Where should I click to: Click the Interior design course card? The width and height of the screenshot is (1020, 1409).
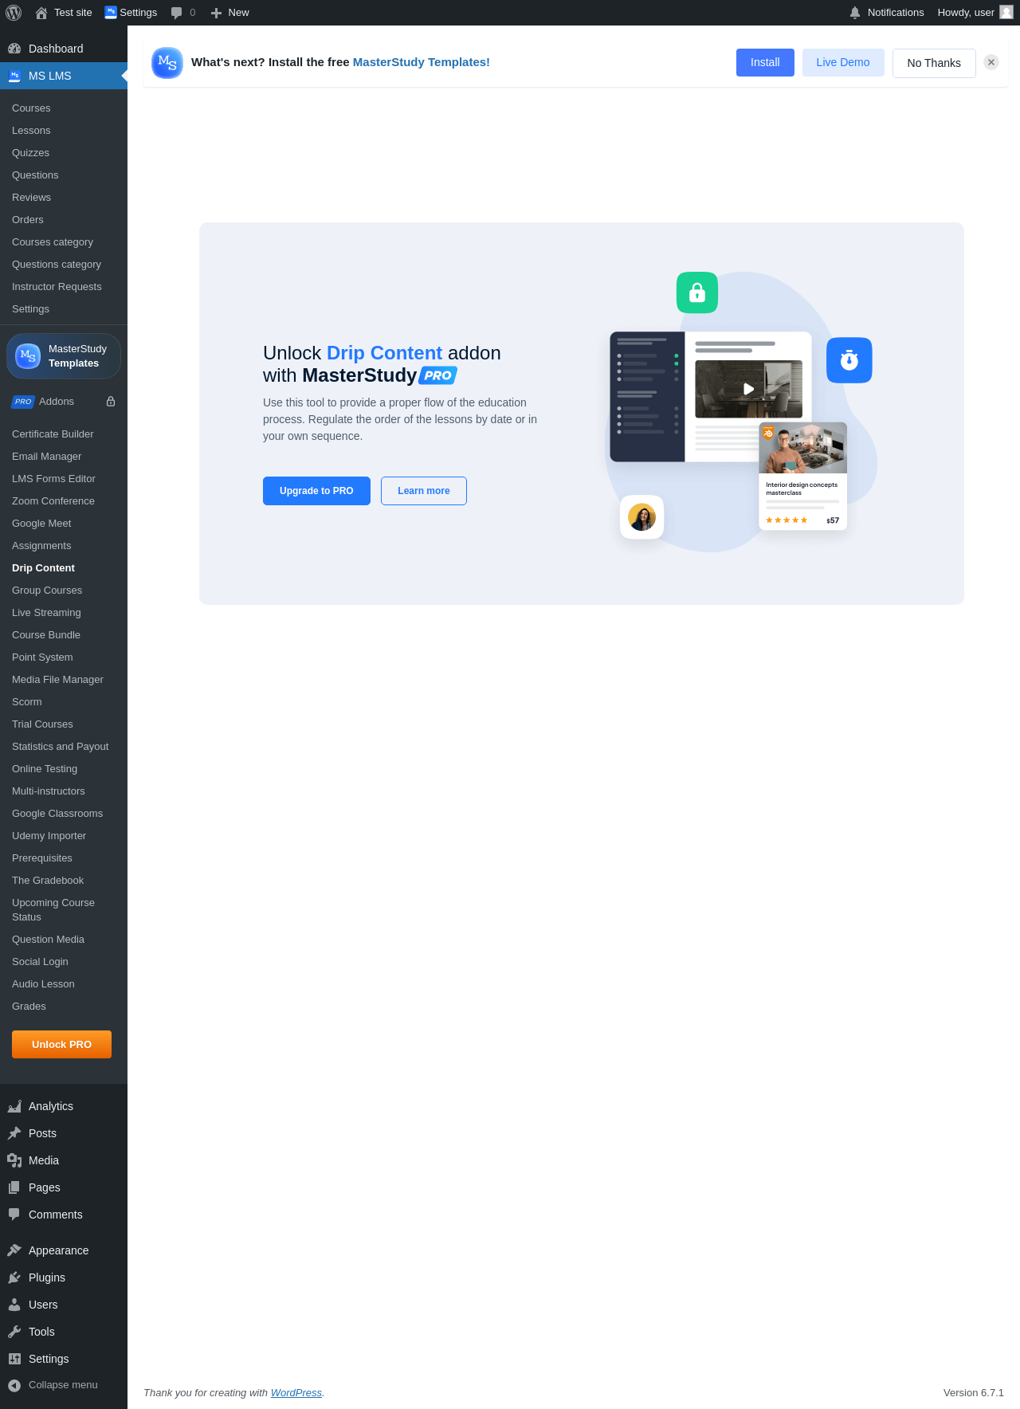tap(802, 476)
